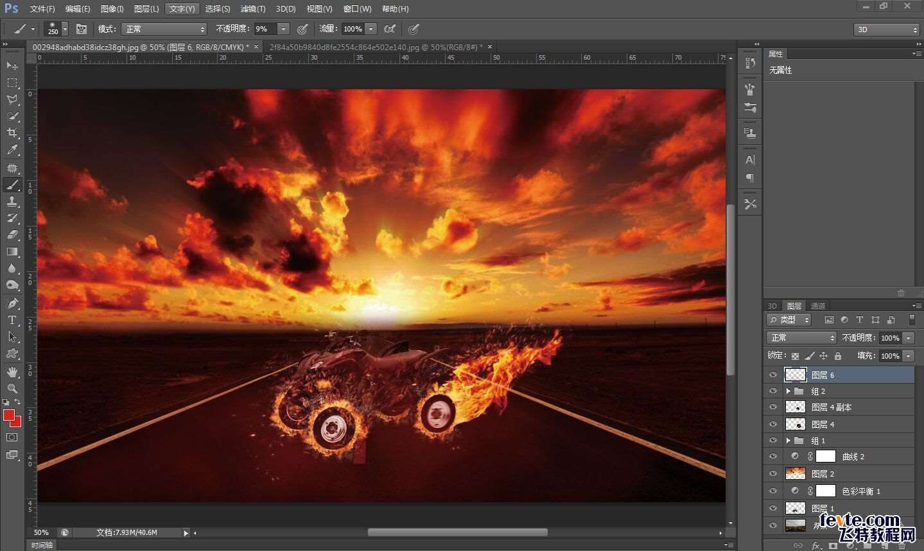Viewport: 924px width, 551px height.
Task: Expand the 组 1 layer group
Action: (788, 441)
